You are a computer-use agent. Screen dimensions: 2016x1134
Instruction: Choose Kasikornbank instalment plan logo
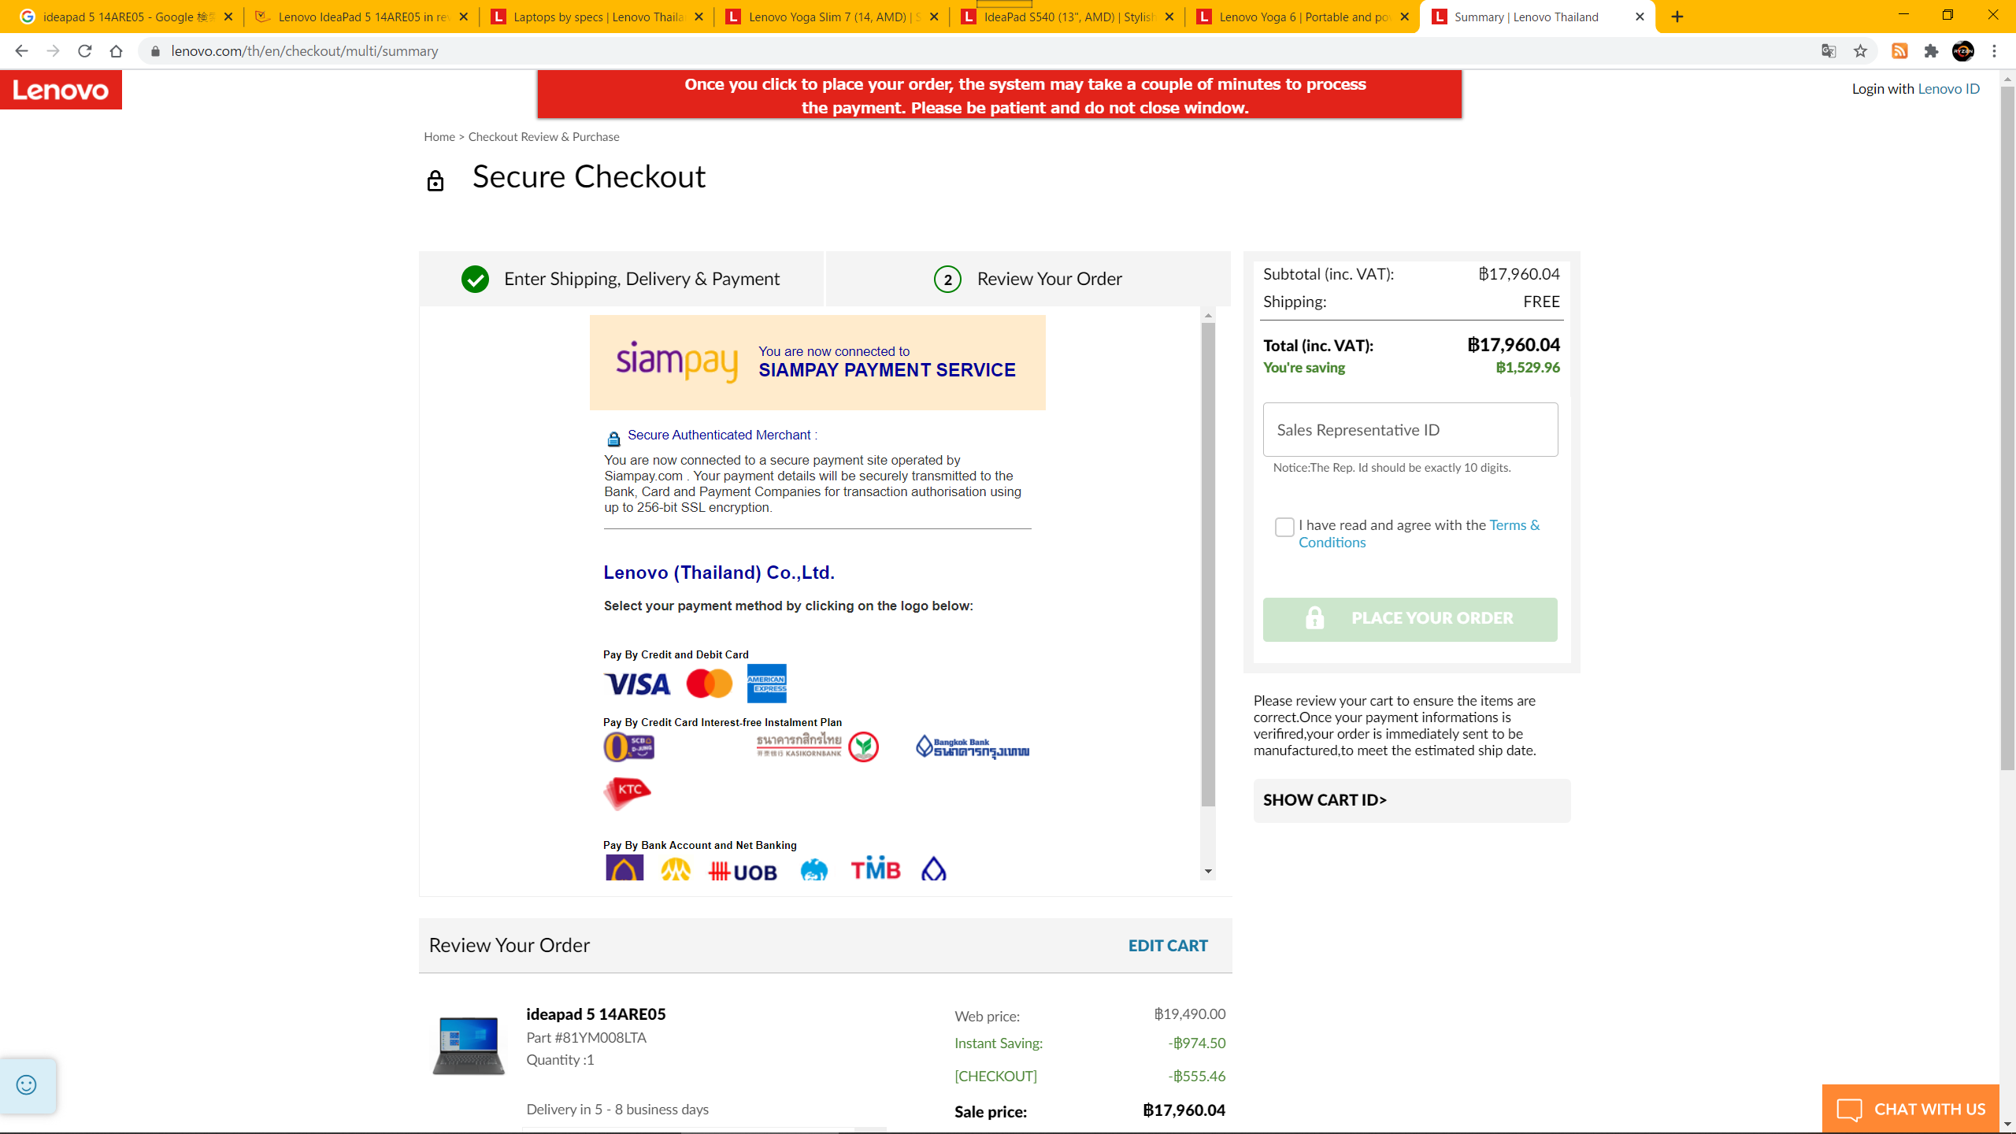click(817, 747)
